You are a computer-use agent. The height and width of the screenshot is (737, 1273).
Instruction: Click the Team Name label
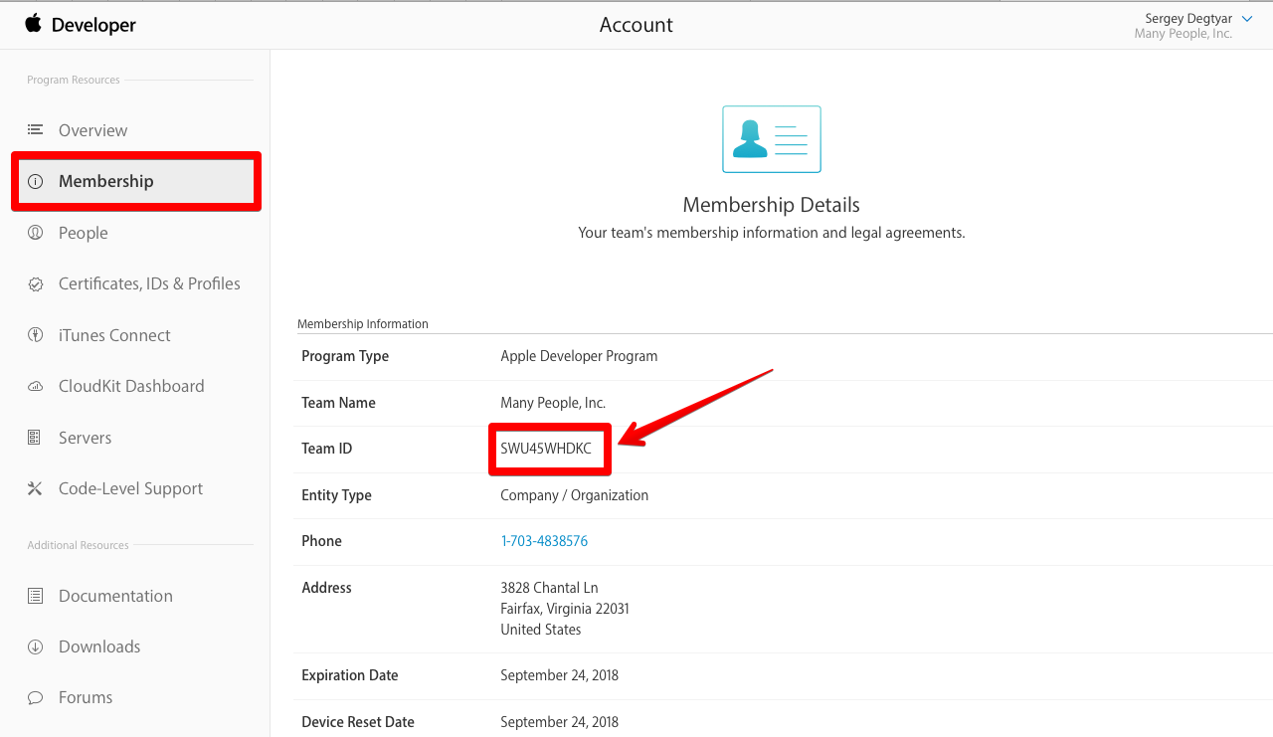(339, 403)
